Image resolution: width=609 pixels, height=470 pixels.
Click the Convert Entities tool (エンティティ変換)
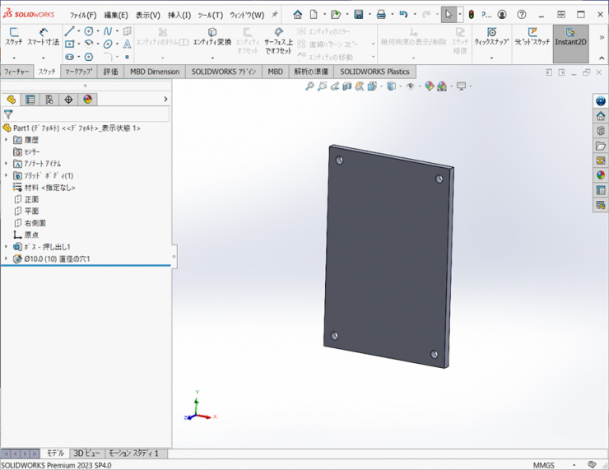tap(212, 36)
